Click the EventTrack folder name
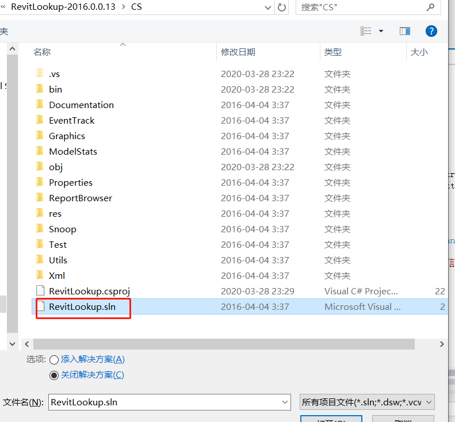 pos(71,120)
